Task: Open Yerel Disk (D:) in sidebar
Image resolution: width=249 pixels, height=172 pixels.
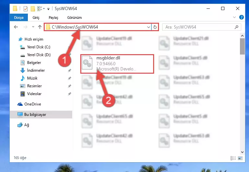Action: click(39, 55)
